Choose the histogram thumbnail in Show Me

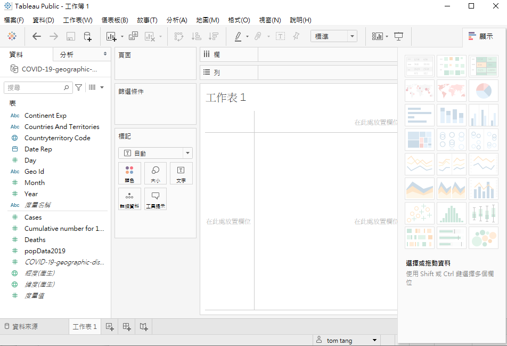pyautogui.click(x=452, y=213)
